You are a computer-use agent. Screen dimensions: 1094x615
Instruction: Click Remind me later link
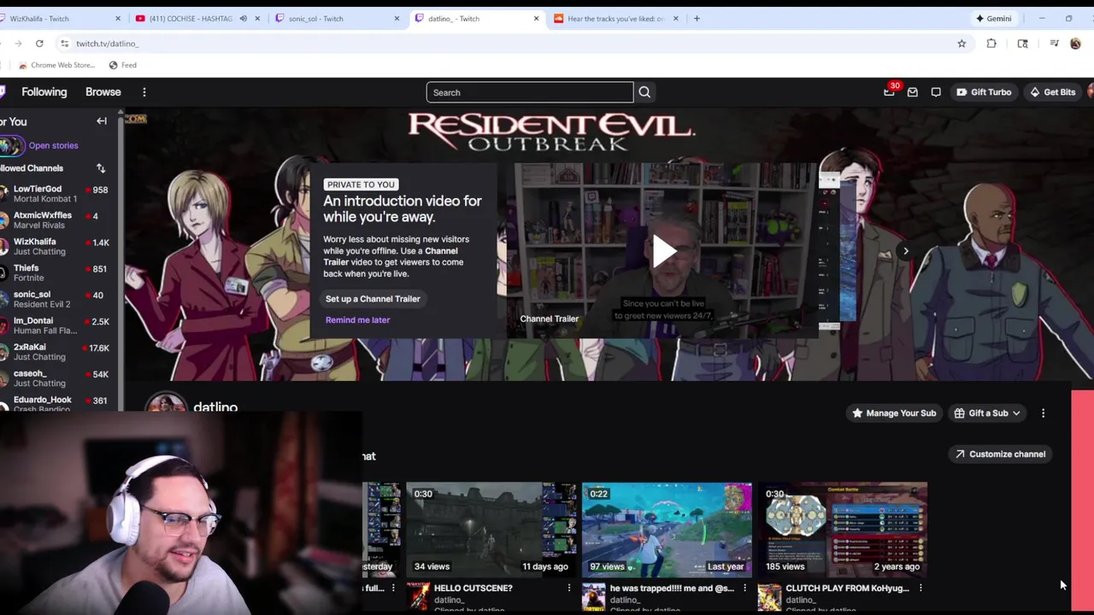pyautogui.click(x=357, y=319)
